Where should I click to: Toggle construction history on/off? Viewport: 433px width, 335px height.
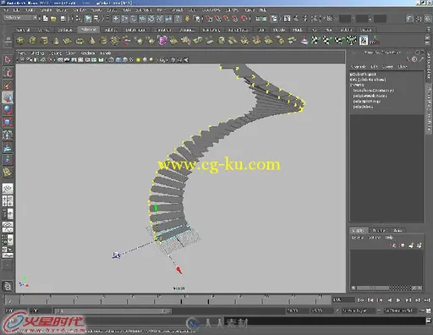click(x=274, y=19)
